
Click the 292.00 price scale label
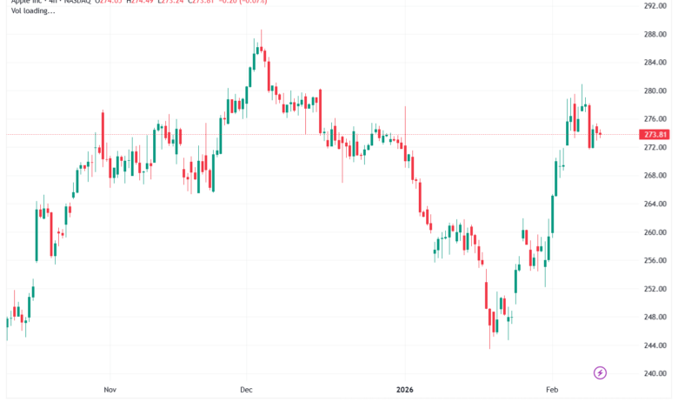pyautogui.click(x=655, y=6)
